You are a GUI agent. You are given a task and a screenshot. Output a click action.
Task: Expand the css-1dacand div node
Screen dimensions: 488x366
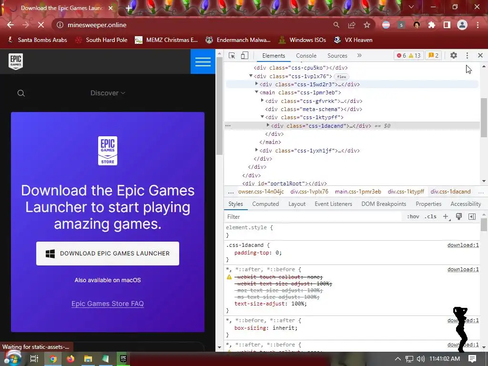[268, 125]
